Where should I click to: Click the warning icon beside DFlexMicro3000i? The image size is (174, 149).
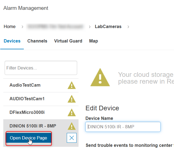tap(71, 112)
